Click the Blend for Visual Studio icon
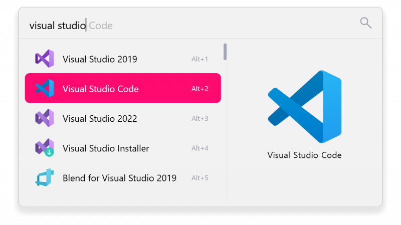 44,178
